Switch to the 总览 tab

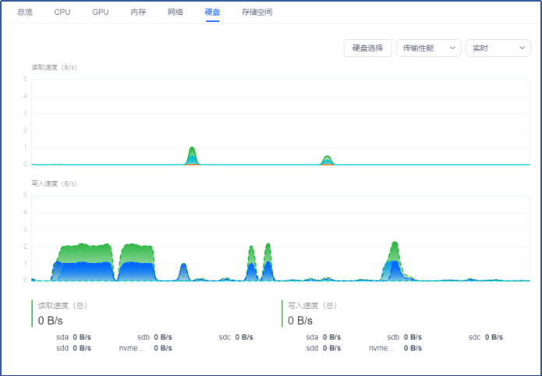point(25,12)
